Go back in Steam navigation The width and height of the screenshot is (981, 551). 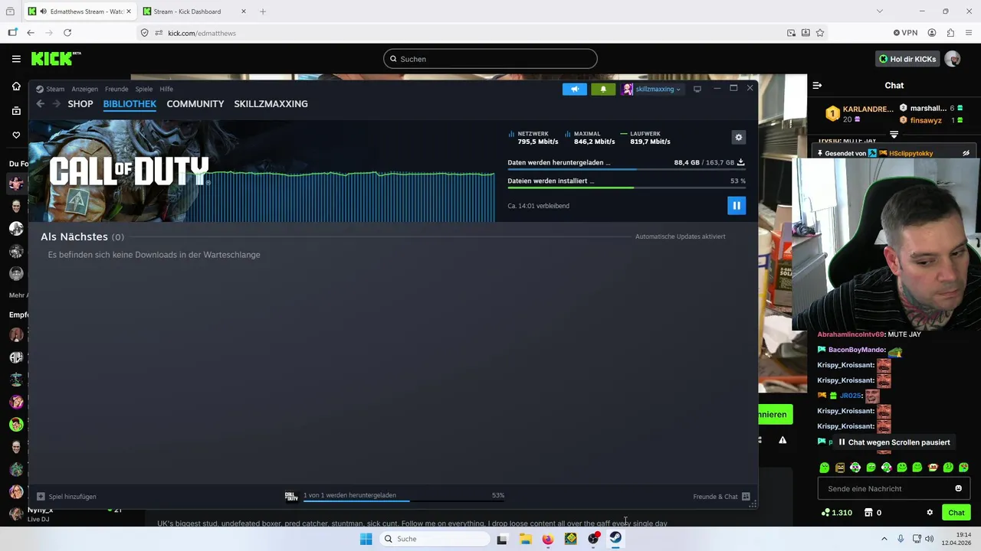(x=41, y=104)
